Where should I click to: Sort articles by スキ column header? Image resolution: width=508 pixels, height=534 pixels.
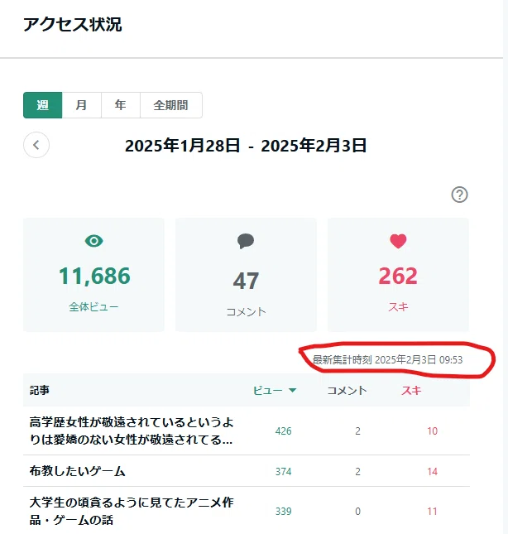pyautogui.click(x=411, y=390)
